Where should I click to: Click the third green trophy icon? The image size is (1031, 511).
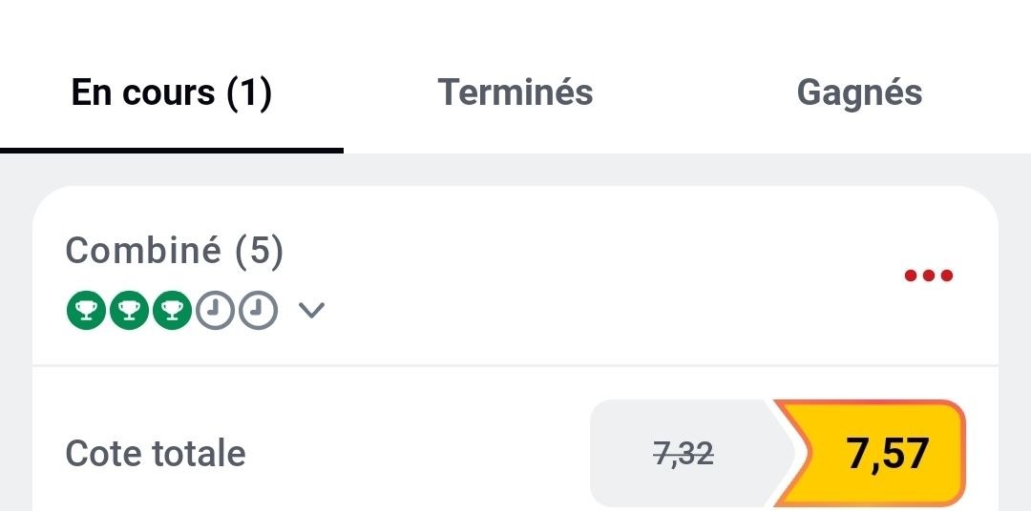click(172, 310)
